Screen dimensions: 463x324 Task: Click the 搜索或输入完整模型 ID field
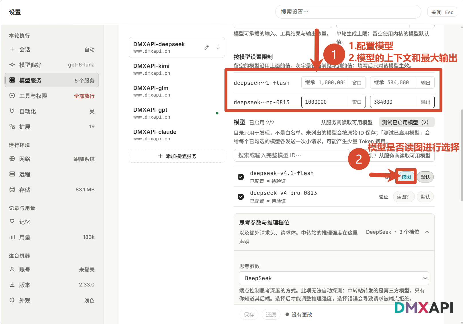291,155
